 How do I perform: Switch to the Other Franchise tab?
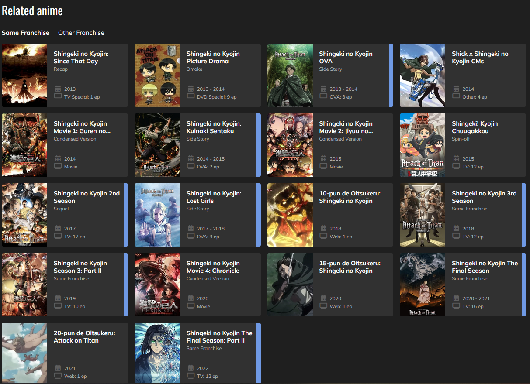[81, 33]
